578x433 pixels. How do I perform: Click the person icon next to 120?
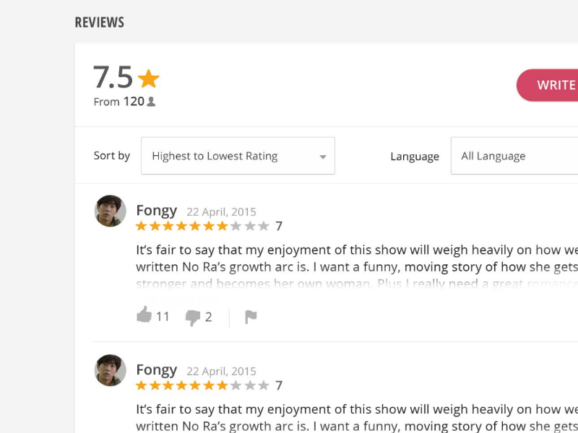(151, 102)
